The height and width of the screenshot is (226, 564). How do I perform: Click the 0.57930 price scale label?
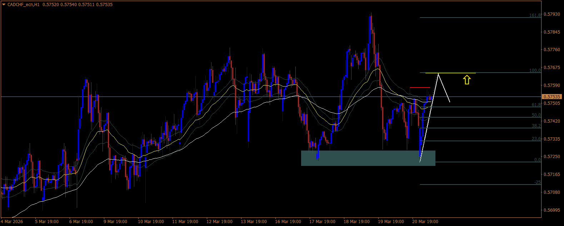551,14
